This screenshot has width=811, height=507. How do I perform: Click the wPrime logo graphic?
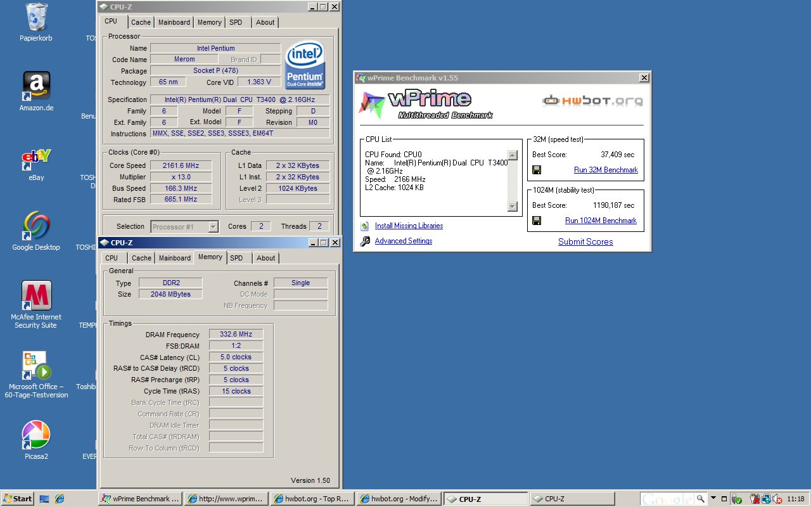426,105
